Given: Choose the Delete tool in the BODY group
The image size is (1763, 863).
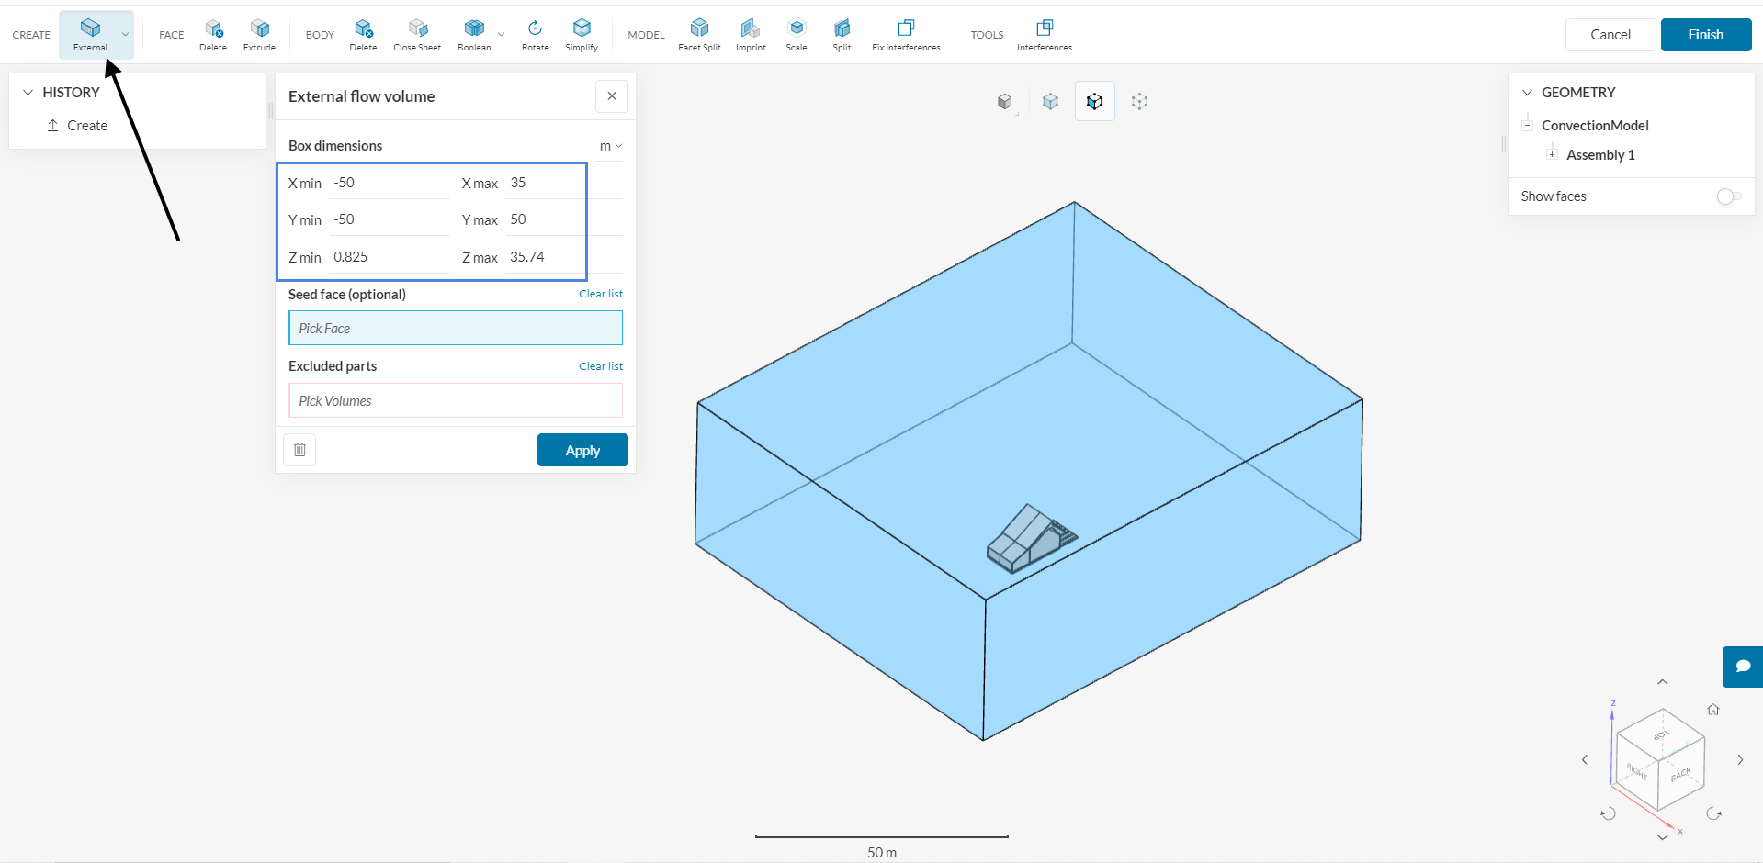Looking at the screenshot, I should tap(364, 35).
